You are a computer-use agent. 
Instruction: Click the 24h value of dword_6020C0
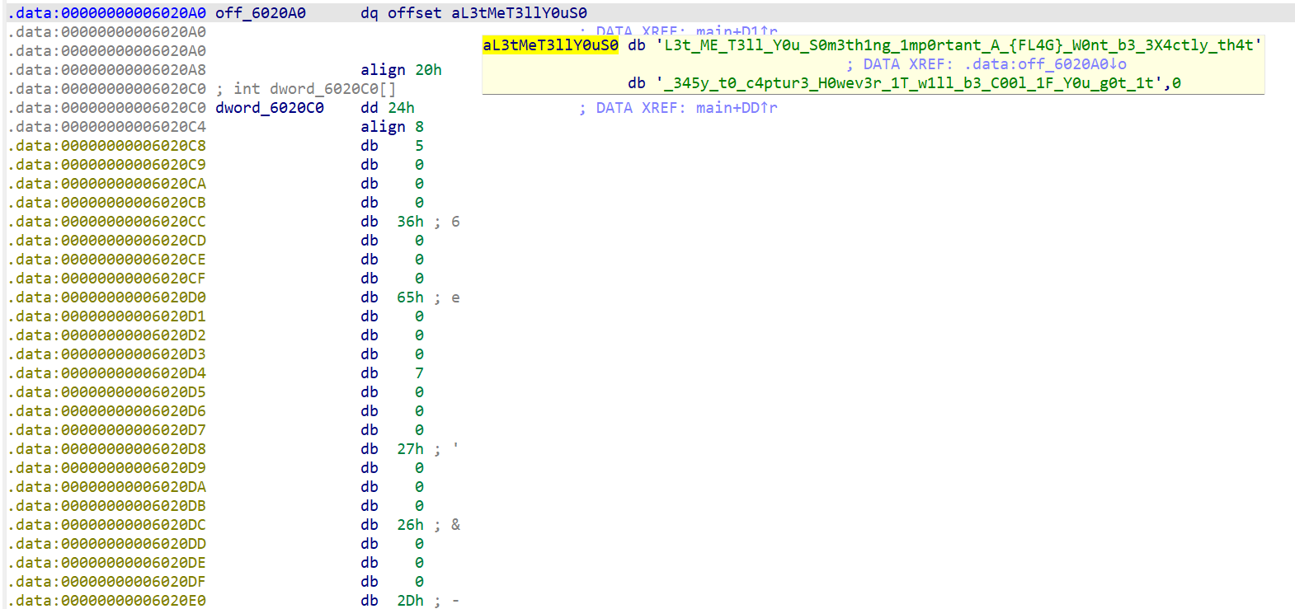point(401,108)
